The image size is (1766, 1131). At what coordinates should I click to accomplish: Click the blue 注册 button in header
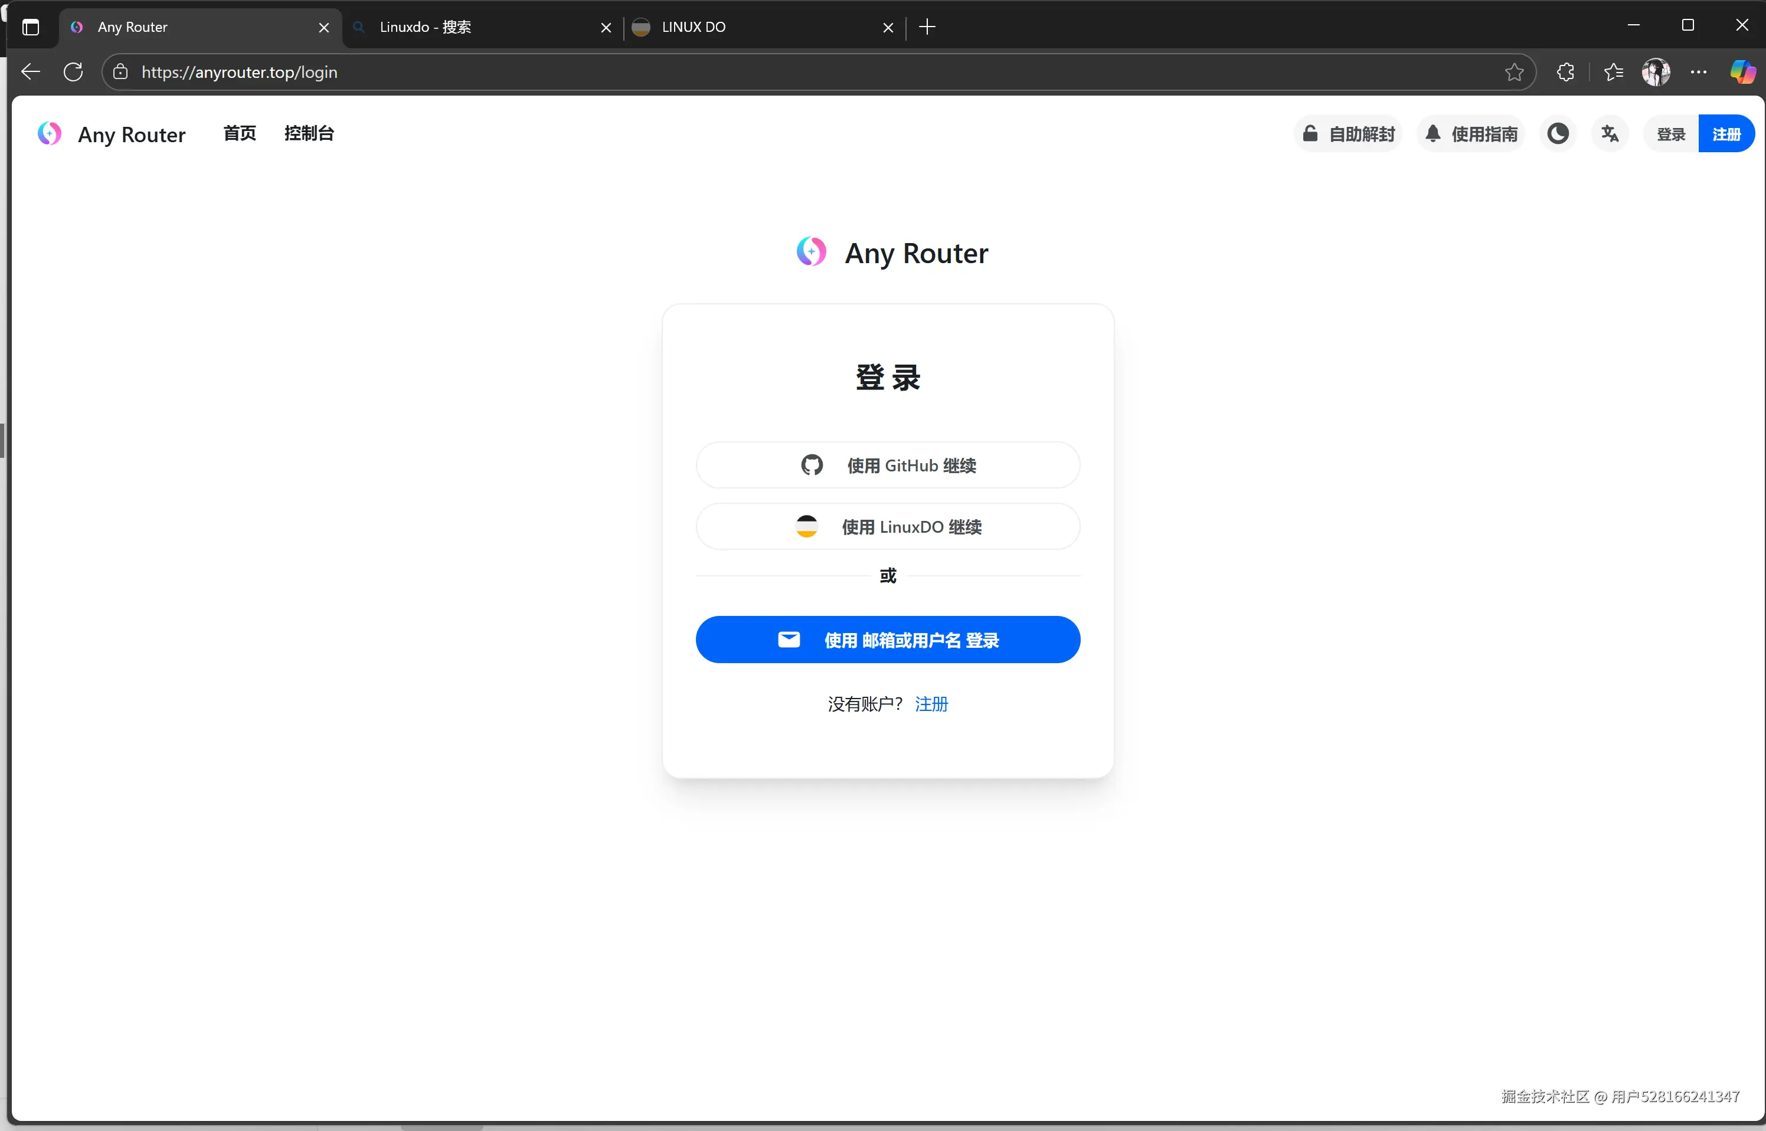click(1726, 134)
